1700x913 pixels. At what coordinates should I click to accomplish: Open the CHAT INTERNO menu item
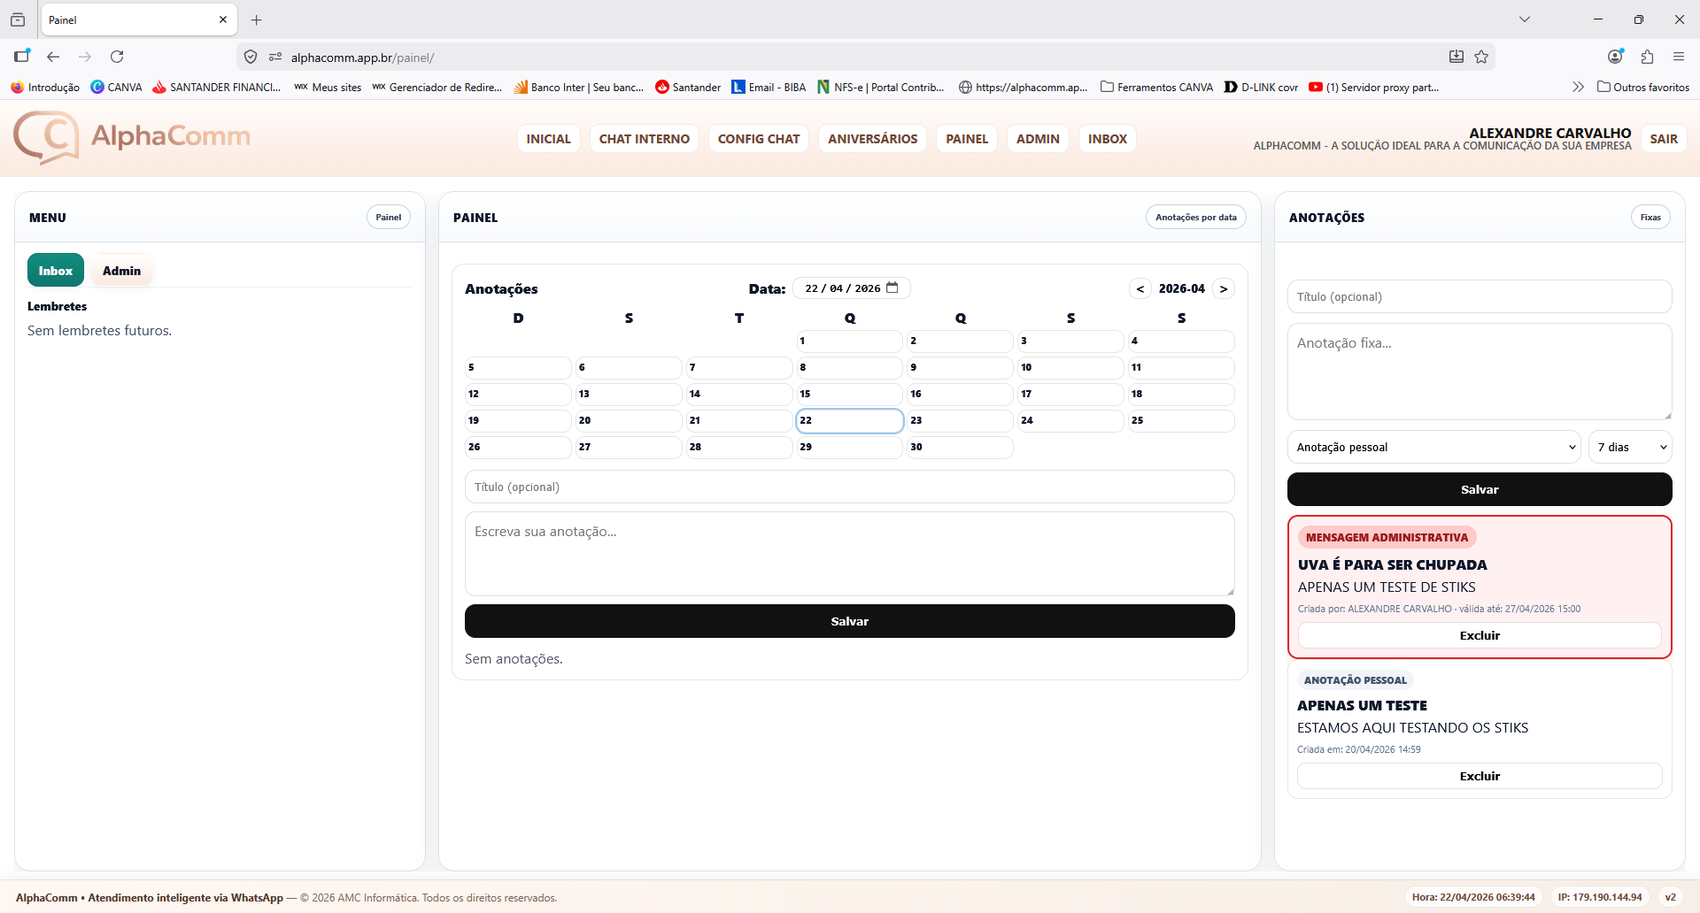[644, 139]
